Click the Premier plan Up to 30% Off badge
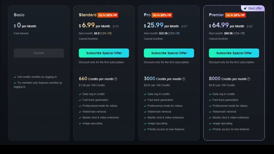Screen dimensions: 274x154 (235, 15)
